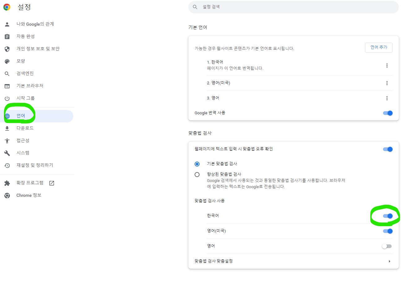Image resolution: width=413 pixels, height=283 pixels.
Task: Click the search magnifier icon in 설정 검색
Action: [195, 7]
